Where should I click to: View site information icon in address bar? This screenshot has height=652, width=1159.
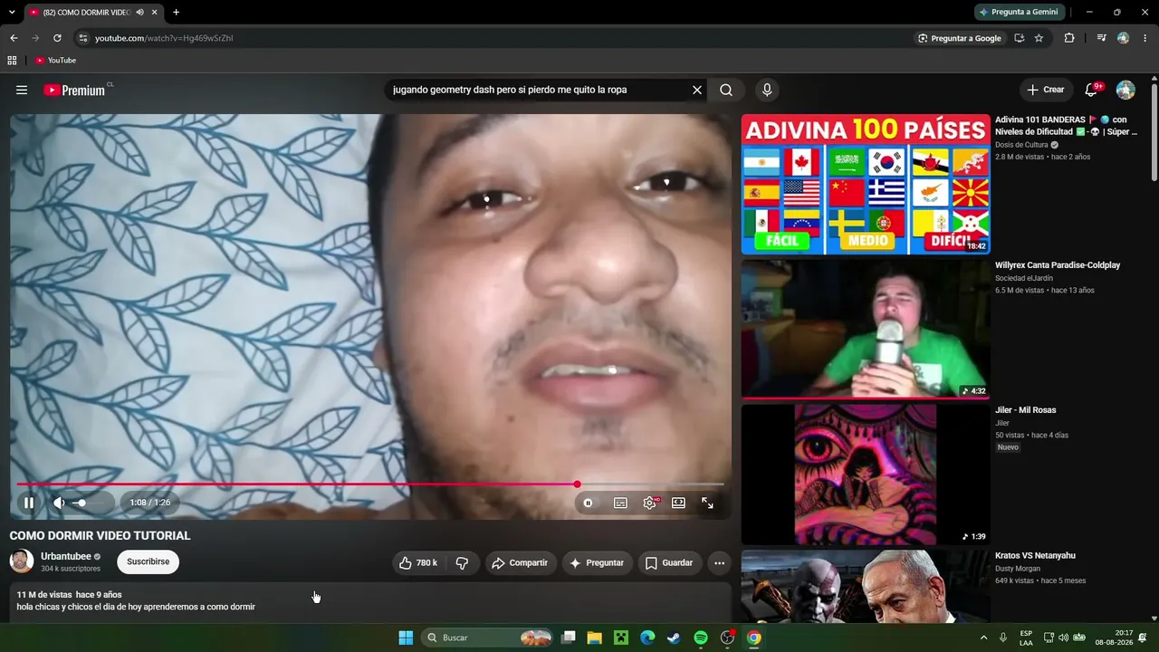click(x=83, y=38)
